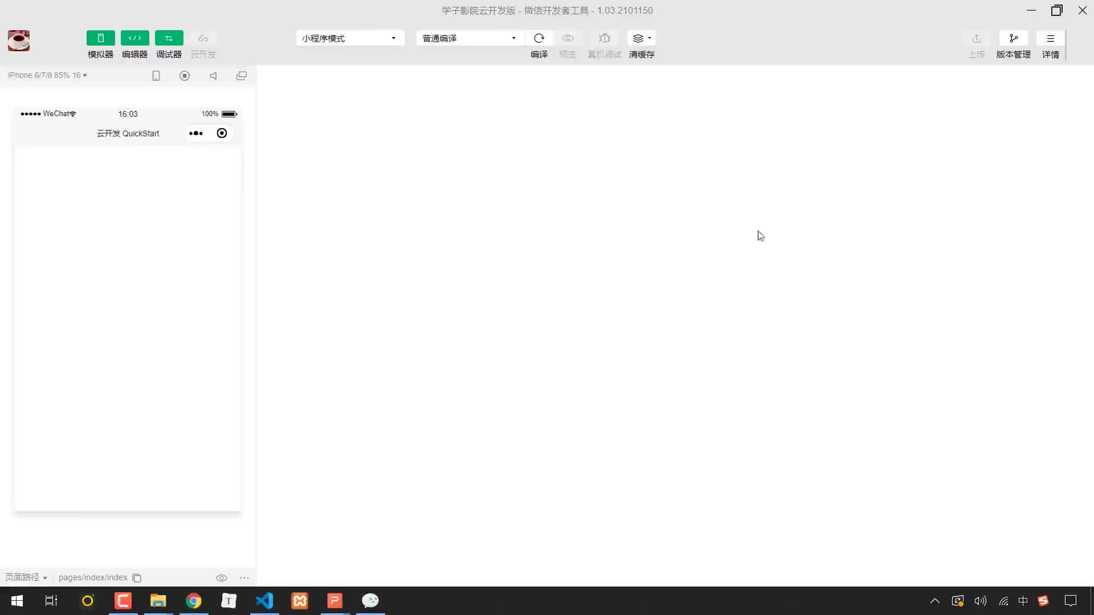Click the simulator record icon
The width and height of the screenshot is (1094, 615).
point(185,76)
